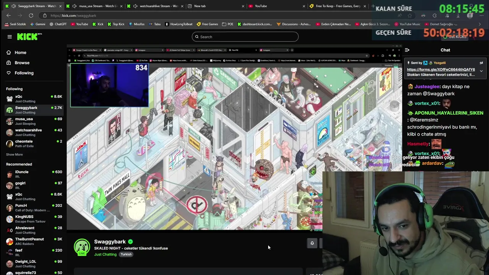Open the Kick hamburger menu

pyautogui.click(x=10, y=37)
